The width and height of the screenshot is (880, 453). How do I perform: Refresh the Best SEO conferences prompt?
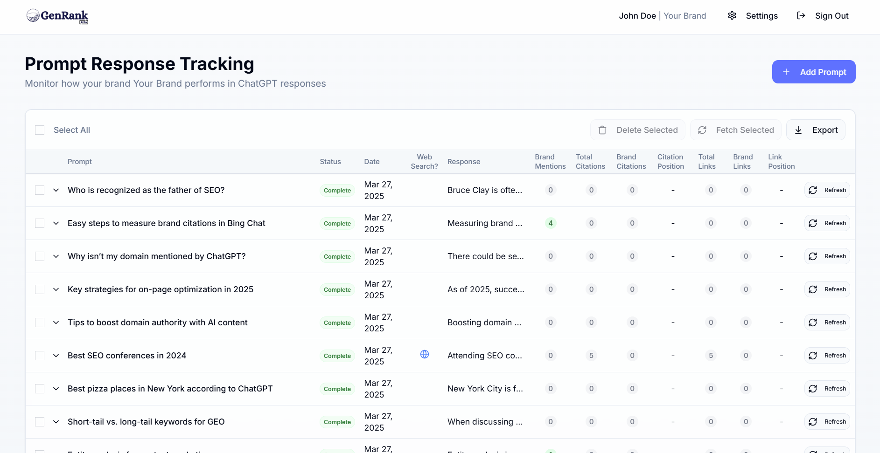[x=827, y=356]
